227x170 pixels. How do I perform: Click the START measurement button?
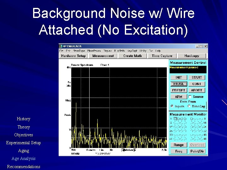(197, 77)
